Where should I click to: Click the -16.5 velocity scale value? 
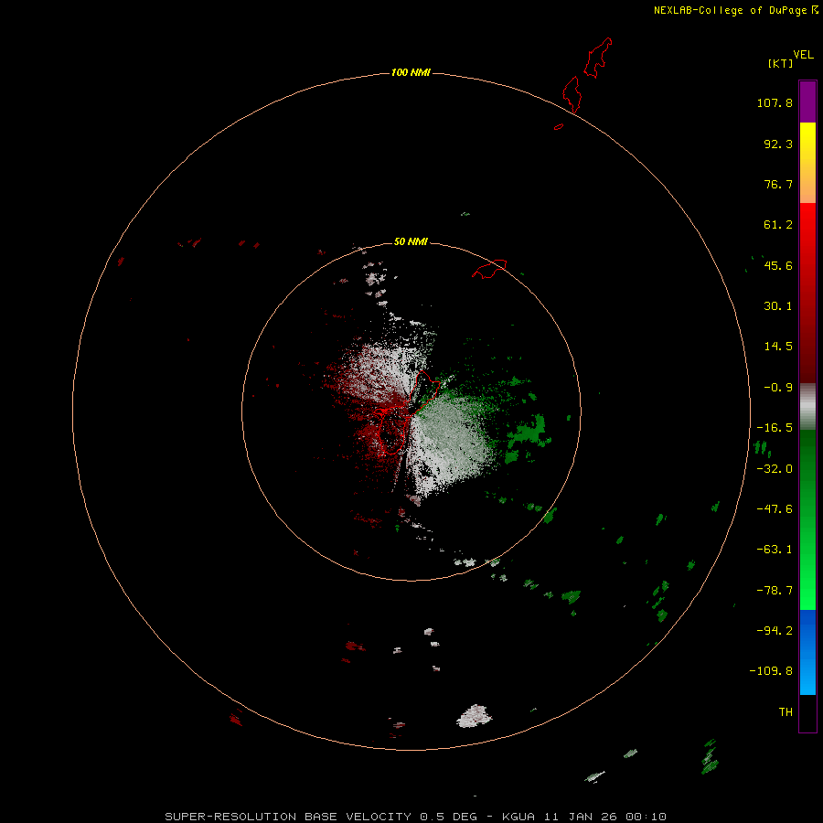click(x=775, y=428)
